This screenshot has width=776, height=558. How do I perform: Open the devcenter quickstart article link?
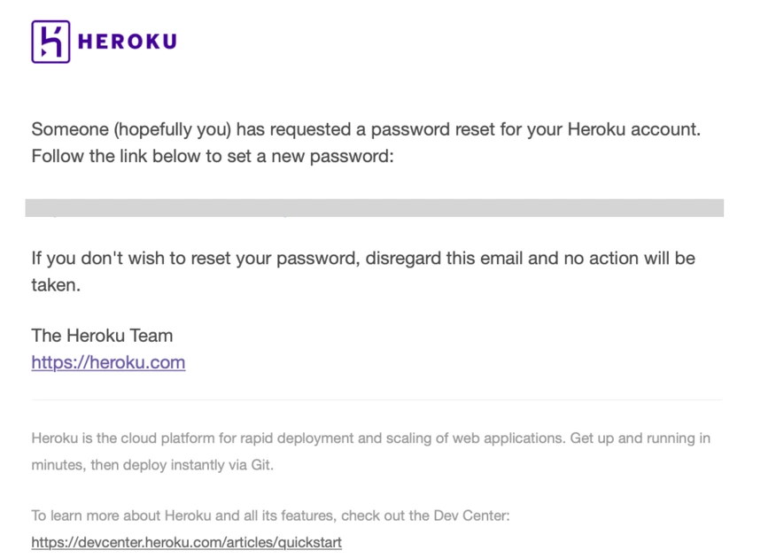click(x=186, y=542)
